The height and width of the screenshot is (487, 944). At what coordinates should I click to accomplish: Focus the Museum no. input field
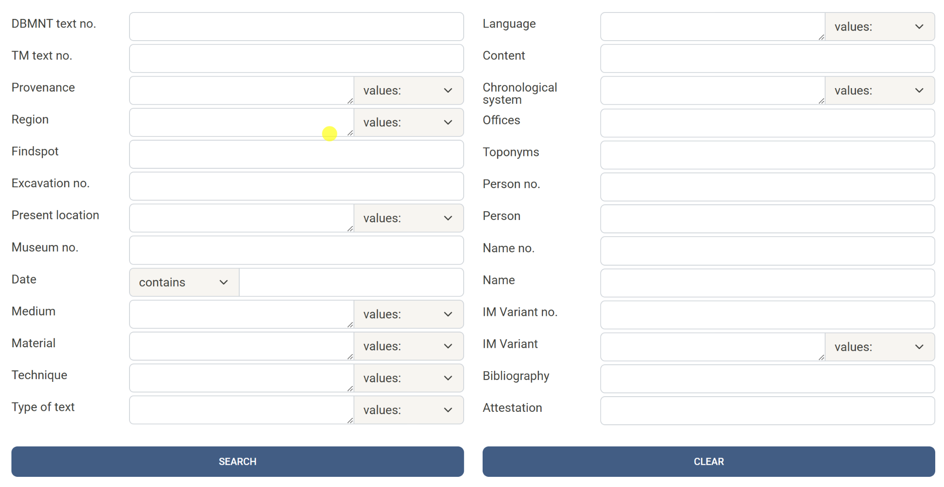tap(296, 250)
